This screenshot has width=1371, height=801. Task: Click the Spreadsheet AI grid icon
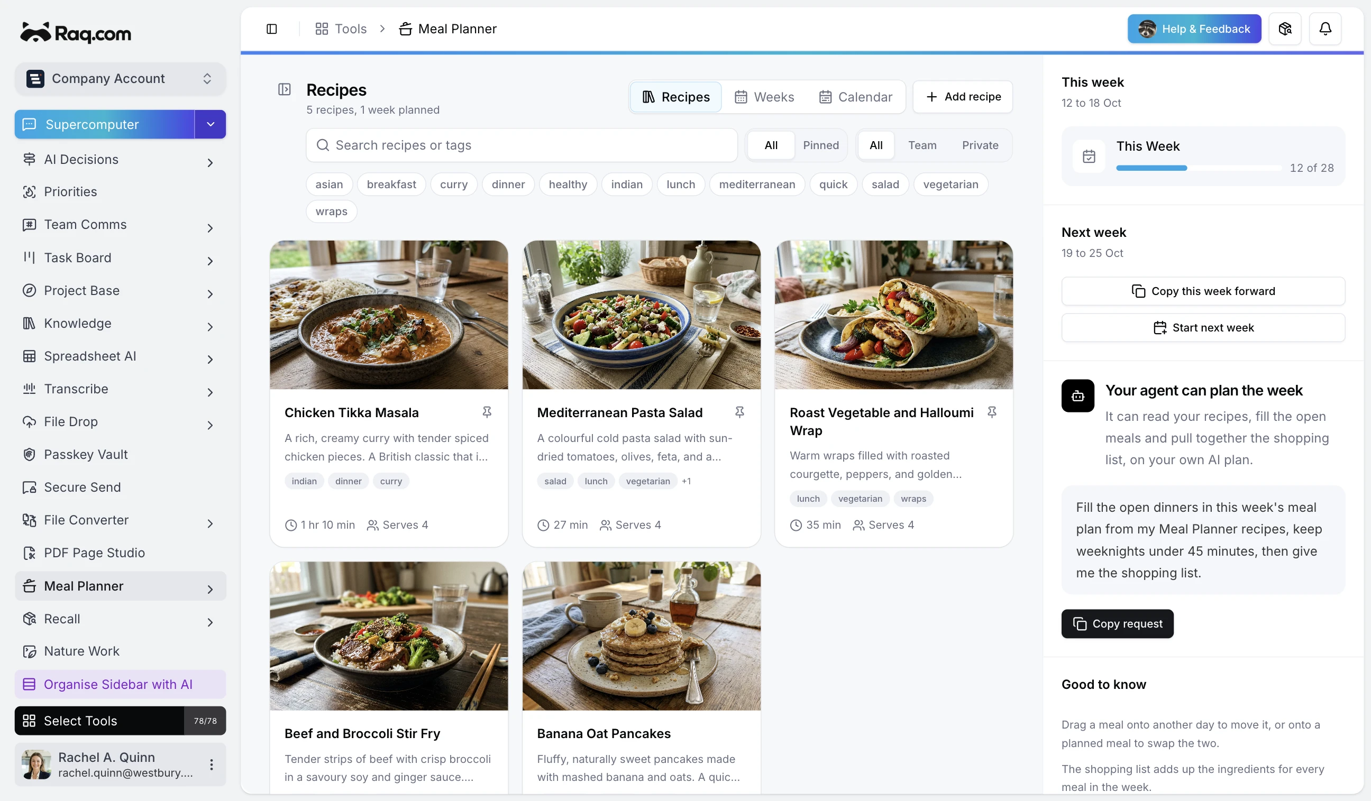pos(30,356)
